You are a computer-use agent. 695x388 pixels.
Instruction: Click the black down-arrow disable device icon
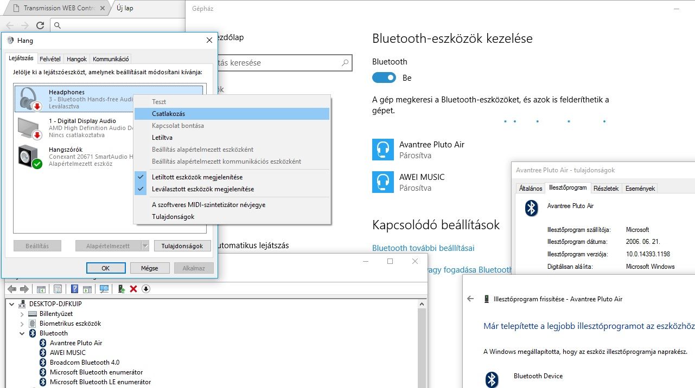[145, 289]
